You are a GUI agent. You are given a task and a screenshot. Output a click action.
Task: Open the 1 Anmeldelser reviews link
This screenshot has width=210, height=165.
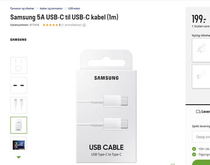(71, 25)
